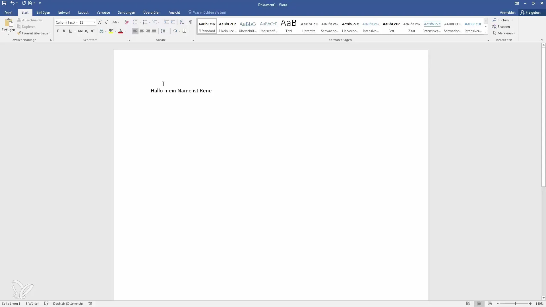Viewport: 546px width, 307px height.
Task: Expand the Formatvorlagen styles gallery
Action: (x=486, y=32)
